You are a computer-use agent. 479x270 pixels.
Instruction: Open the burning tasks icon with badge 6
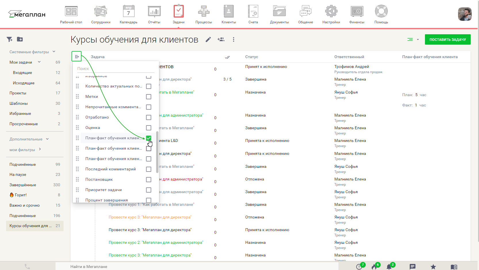coord(374,267)
